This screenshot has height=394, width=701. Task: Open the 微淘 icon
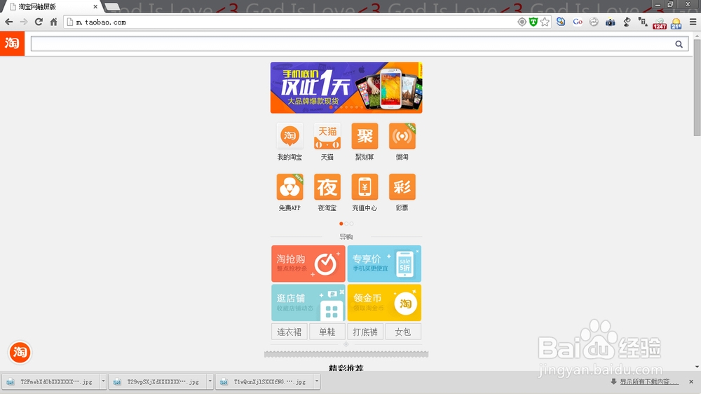pyautogui.click(x=402, y=142)
